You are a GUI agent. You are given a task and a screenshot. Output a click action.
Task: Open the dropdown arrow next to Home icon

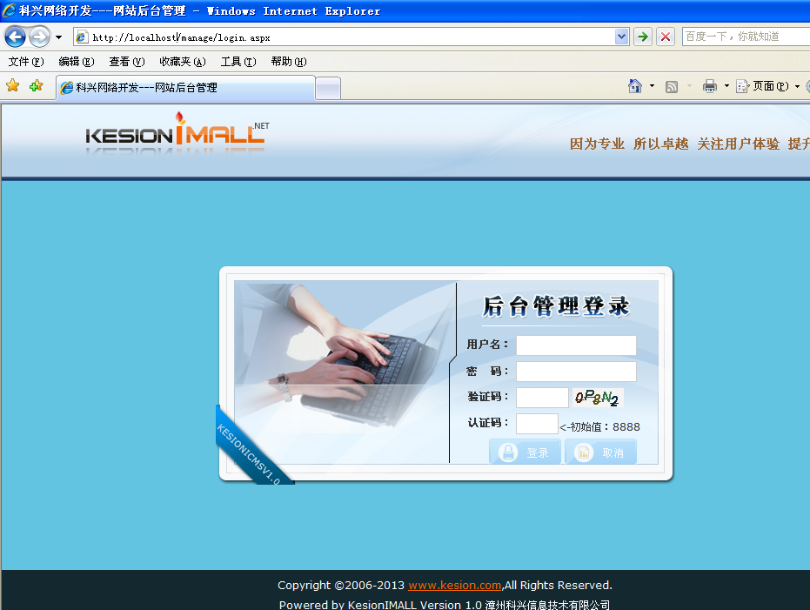point(652,86)
